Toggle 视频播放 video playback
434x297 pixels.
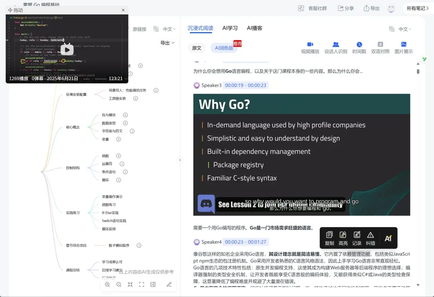click(310, 48)
